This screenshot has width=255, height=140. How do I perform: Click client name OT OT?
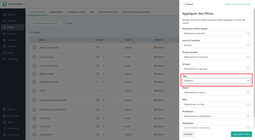[x=43, y=91]
